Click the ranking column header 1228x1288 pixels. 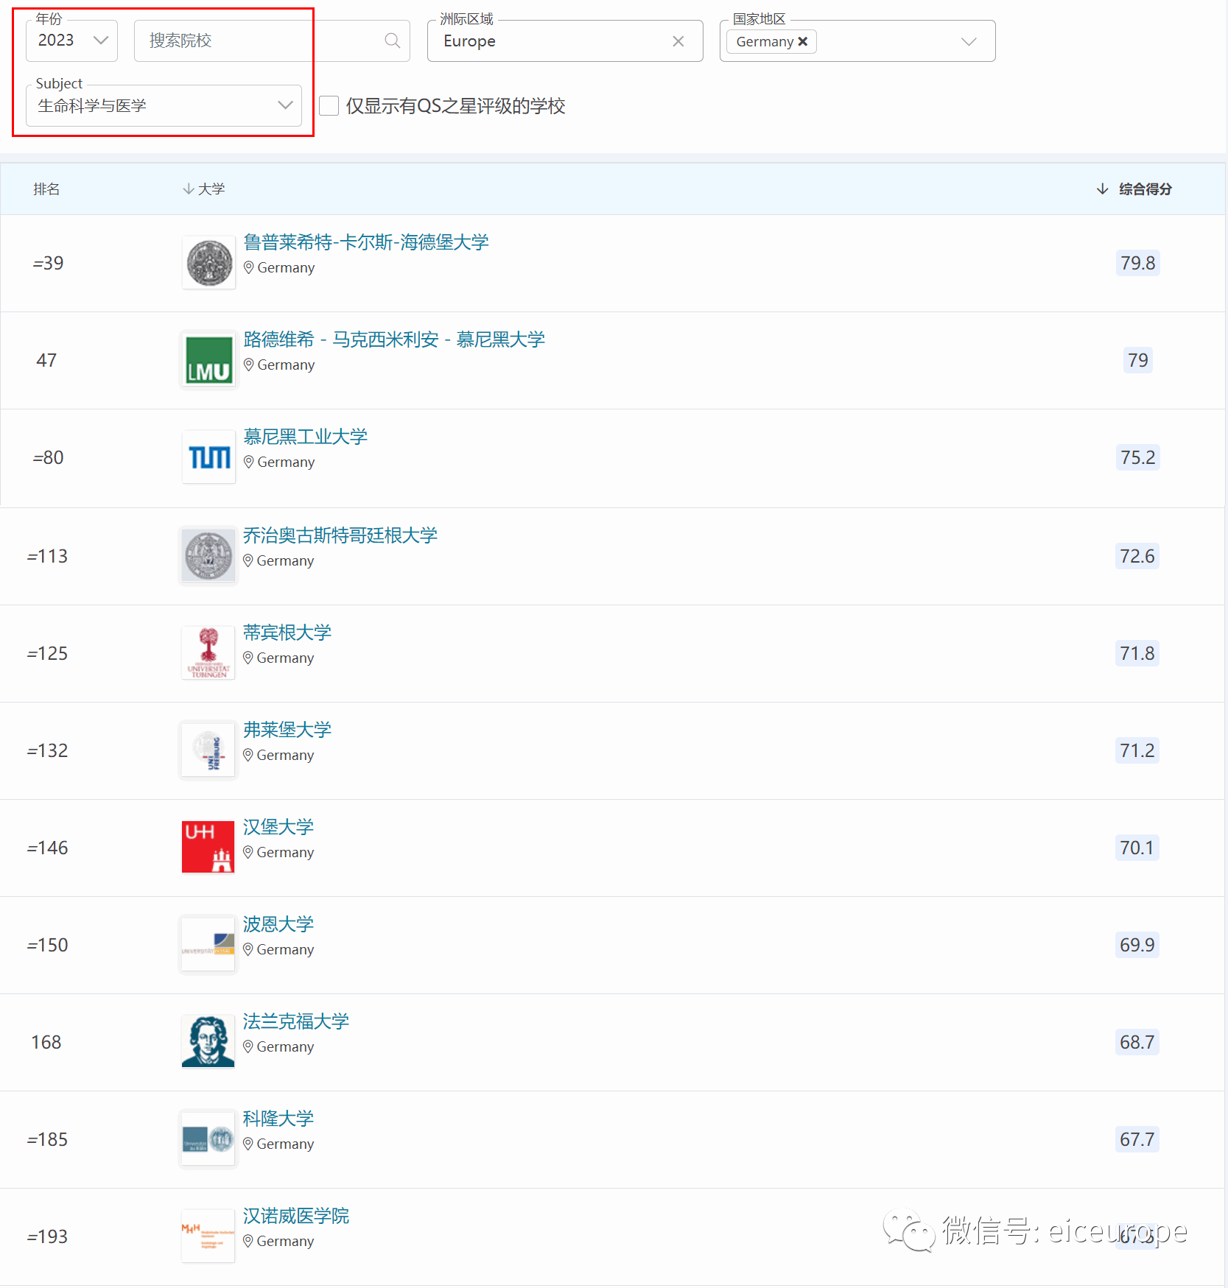[46, 189]
